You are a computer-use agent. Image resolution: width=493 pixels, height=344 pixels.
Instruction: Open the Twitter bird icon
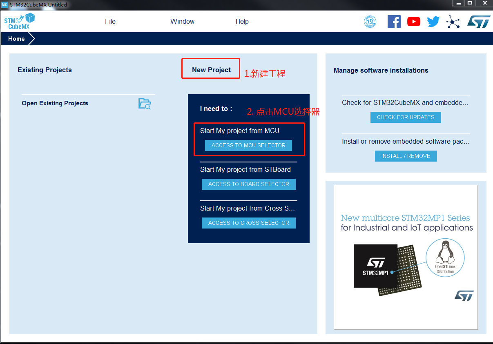(x=433, y=22)
